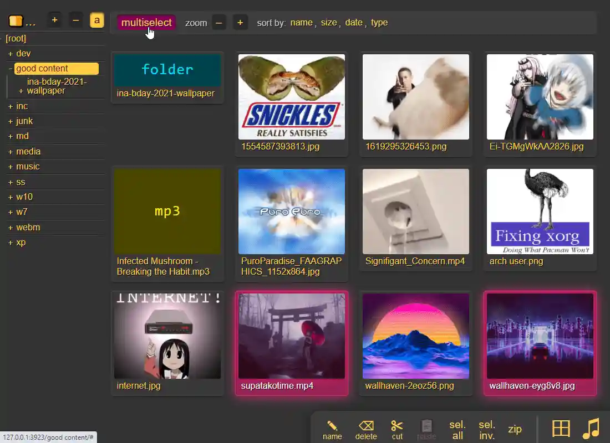Click the music note audio icon
The height and width of the screenshot is (443, 610).
coord(591,427)
